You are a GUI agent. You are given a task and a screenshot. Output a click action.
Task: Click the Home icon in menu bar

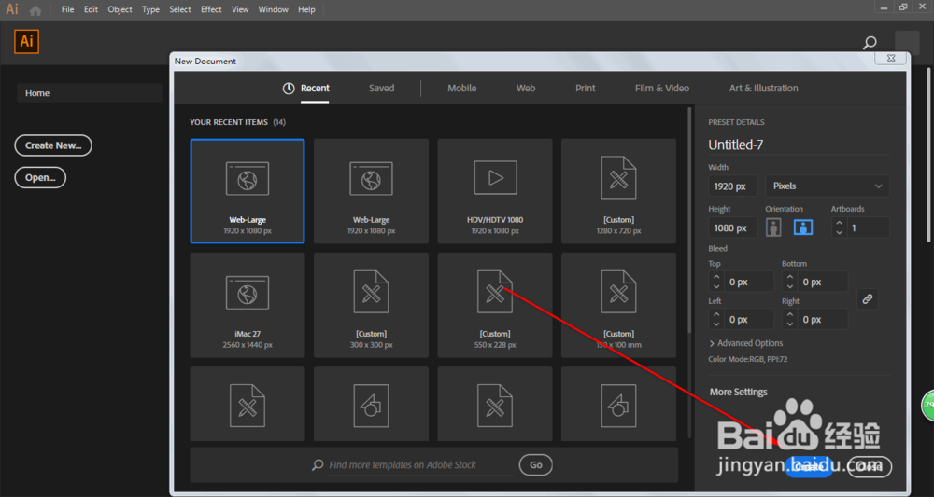click(35, 10)
